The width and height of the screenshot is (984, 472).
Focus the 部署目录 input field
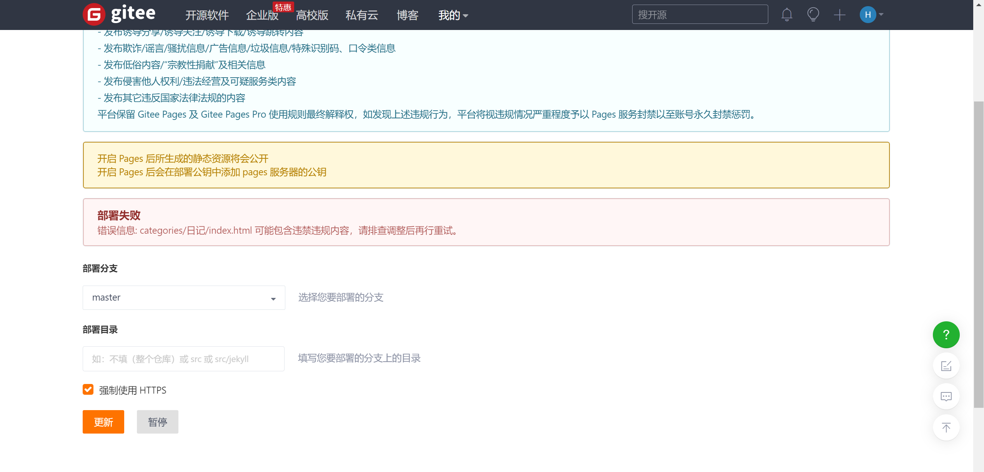click(x=183, y=359)
